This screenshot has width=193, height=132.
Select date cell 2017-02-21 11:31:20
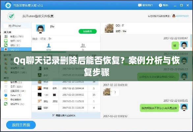pos(73,108)
